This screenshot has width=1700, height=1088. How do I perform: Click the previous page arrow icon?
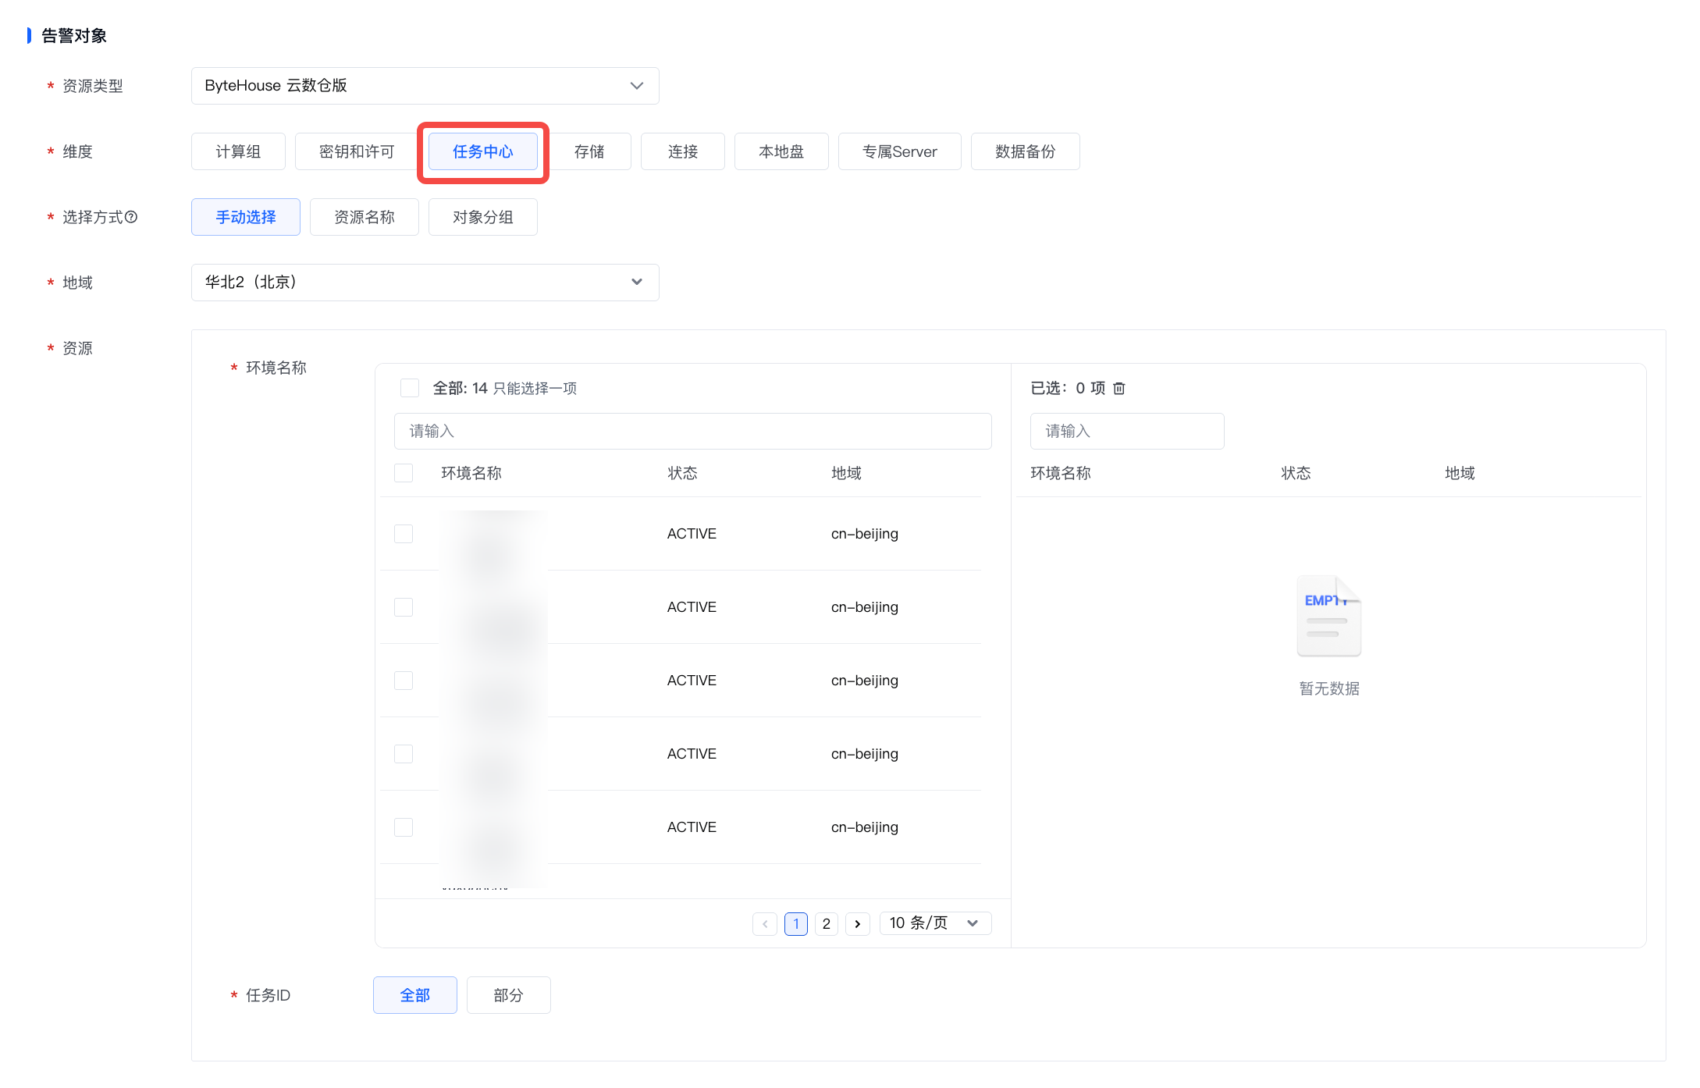pyautogui.click(x=765, y=923)
